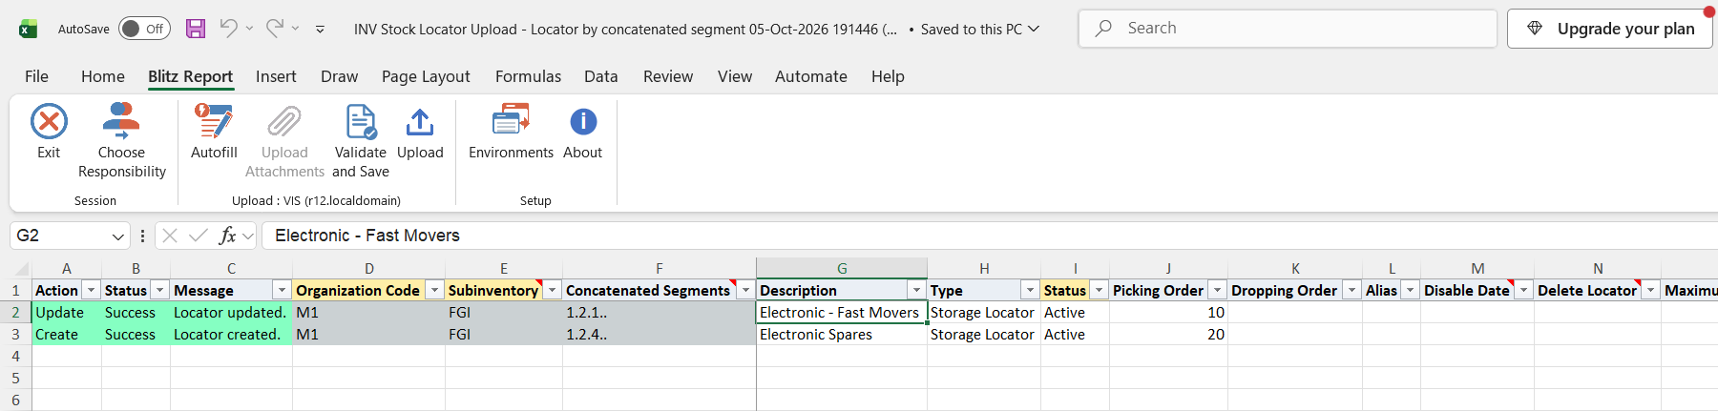Select the 'Create' action cell
The height and width of the screenshot is (411, 1718).
coord(67,335)
